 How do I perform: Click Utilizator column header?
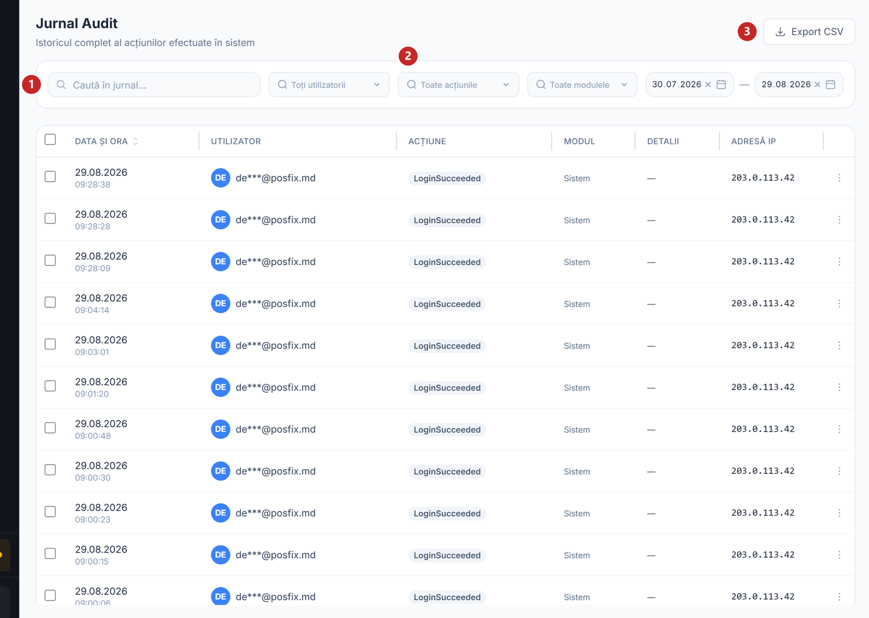pos(236,141)
